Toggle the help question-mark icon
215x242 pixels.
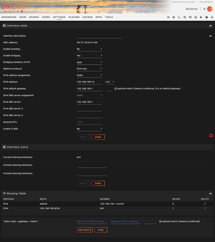pyautogui.click(x=207, y=17)
